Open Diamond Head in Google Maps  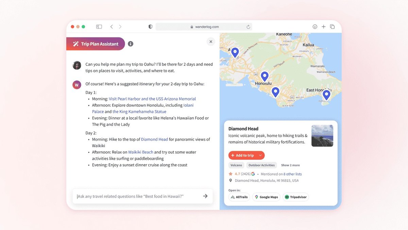coord(266,197)
